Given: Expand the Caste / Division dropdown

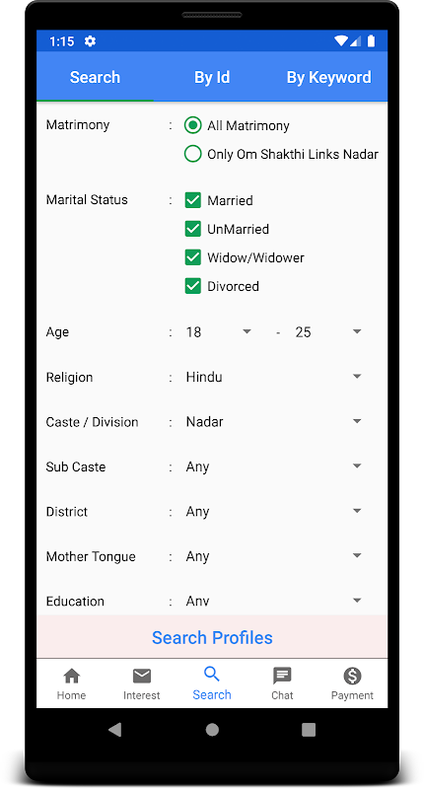Looking at the screenshot, I should click(274, 422).
